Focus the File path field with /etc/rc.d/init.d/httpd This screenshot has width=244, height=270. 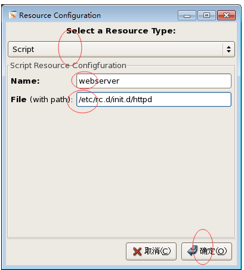coord(154,99)
